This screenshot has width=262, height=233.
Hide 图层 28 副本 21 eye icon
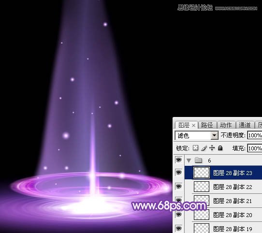(x=179, y=200)
